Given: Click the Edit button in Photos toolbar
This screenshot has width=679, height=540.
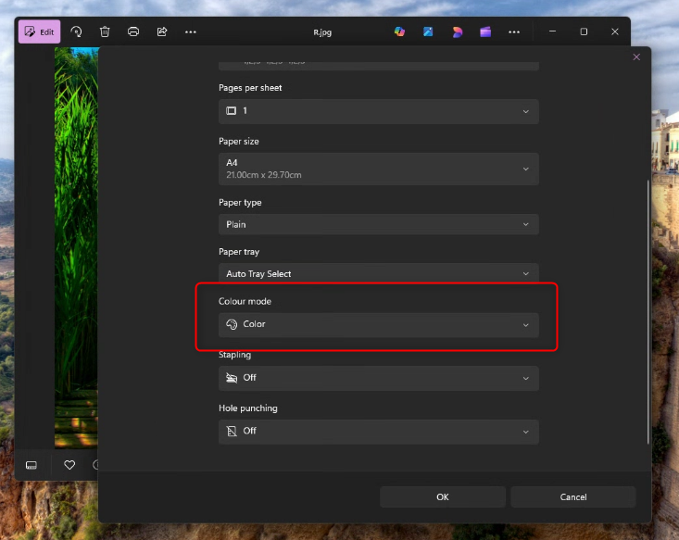Looking at the screenshot, I should coord(40,31).
